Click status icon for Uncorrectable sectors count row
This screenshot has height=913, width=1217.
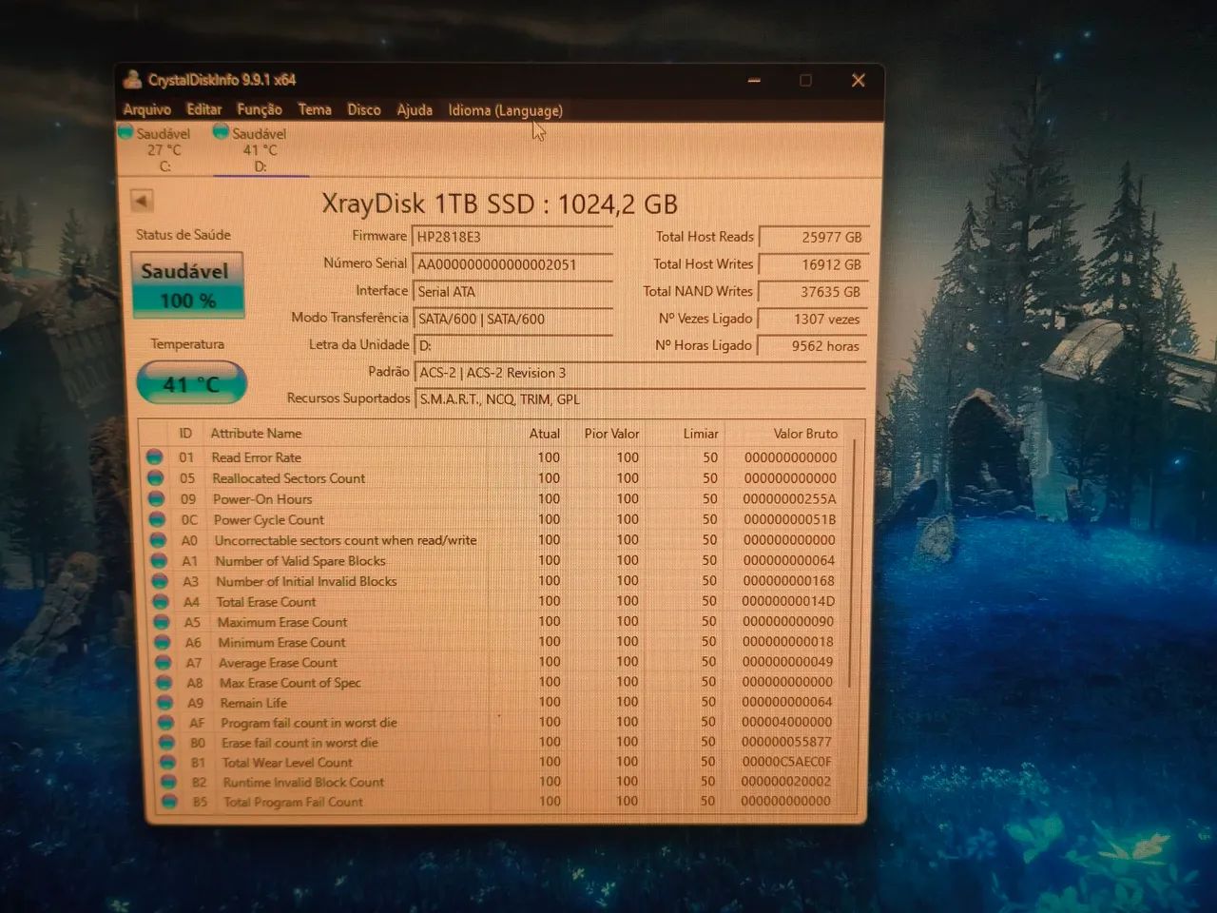[158, 540]
